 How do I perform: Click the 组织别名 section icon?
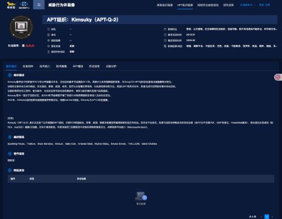9,137
